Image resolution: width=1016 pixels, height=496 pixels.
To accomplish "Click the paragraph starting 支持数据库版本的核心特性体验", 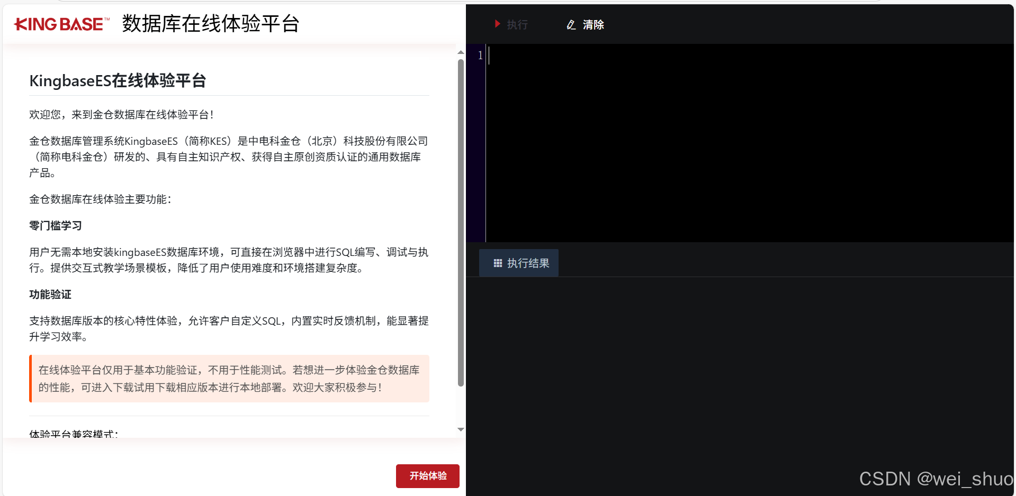I will pyautogui.click(x=229, y=329).
